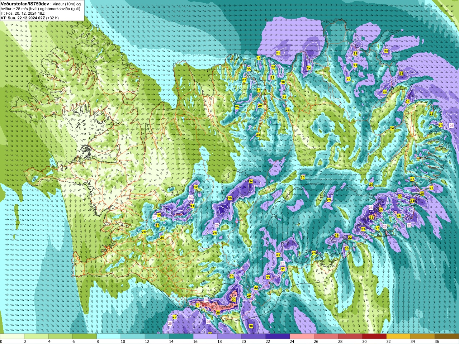Click the legend scale tick value 0

(1, 341)
